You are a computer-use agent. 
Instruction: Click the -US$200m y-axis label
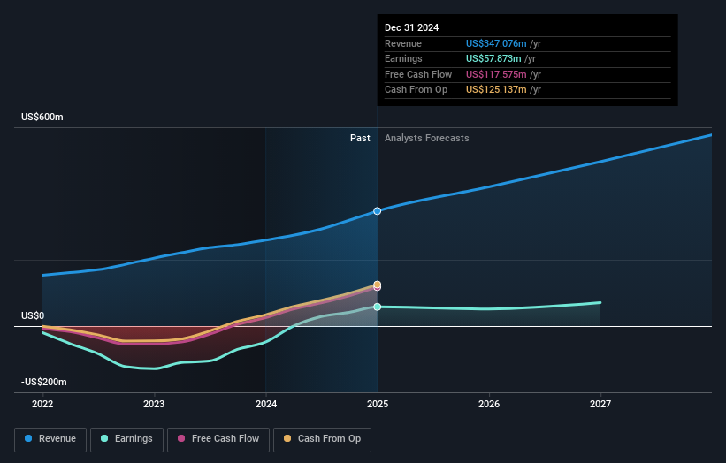pos(44,382)
